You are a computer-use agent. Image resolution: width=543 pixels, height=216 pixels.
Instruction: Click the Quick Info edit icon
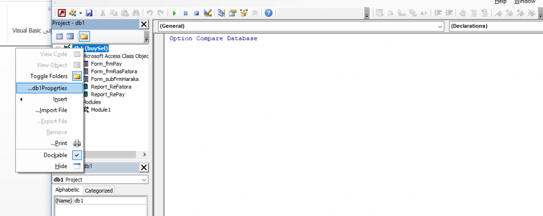point(402,13)
